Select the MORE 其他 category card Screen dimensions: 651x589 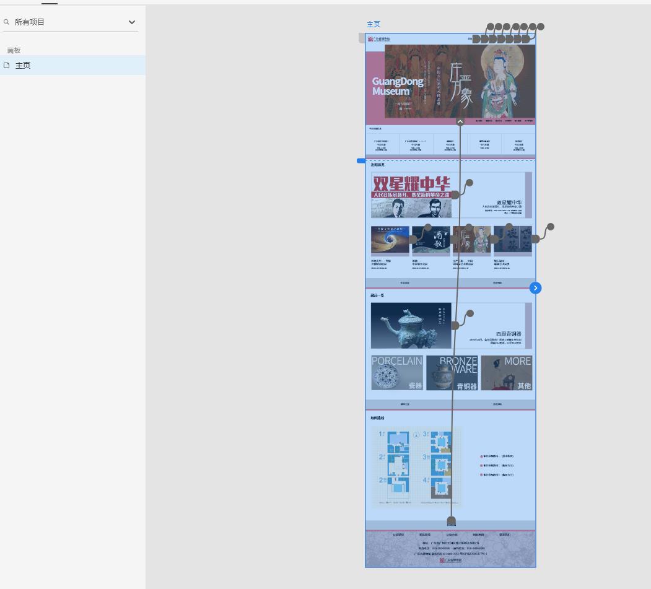coord(507,373)
